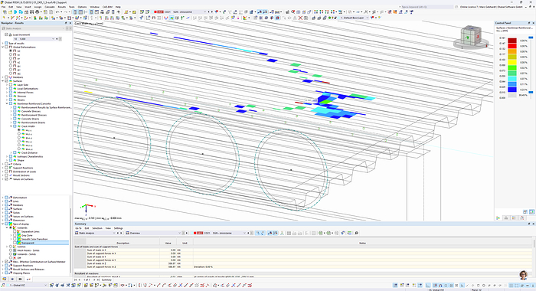The image size is (536, 291).
Task: Click the red color swatch in legend
Action: pyautogui.click(x=512, y=46)
